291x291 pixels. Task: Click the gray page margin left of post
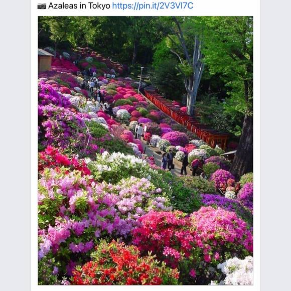pos(15,145)
